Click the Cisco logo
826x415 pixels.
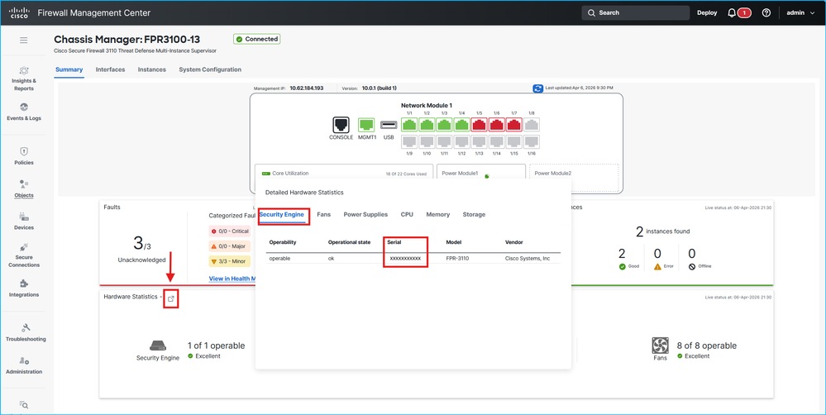pos(20,12)
